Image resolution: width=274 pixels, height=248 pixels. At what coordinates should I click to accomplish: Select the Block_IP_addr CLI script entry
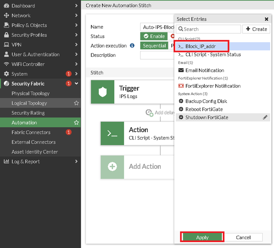tap(203, 46)
